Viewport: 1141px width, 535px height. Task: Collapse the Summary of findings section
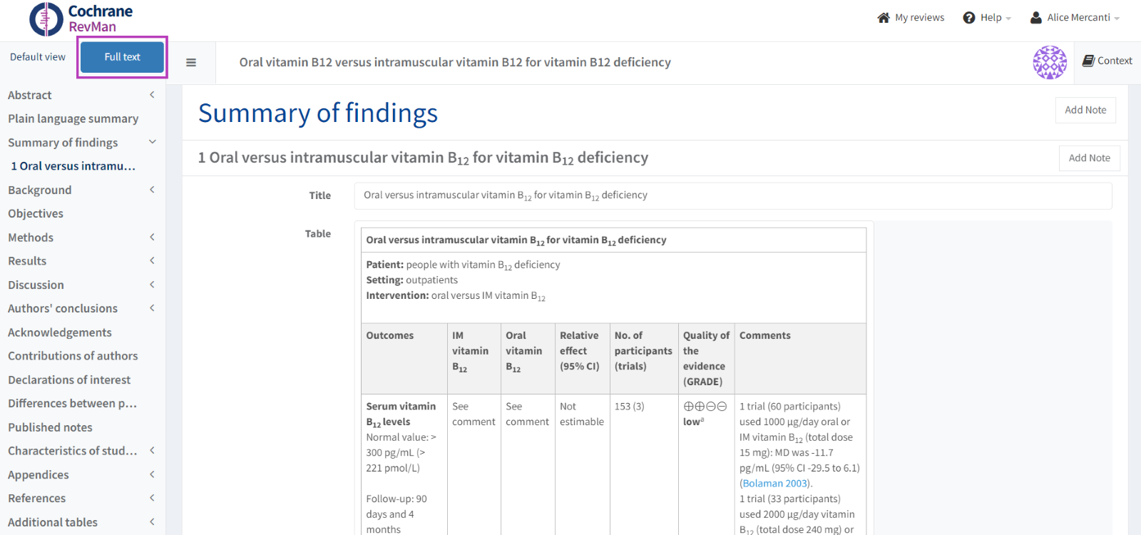click(152, 142)
